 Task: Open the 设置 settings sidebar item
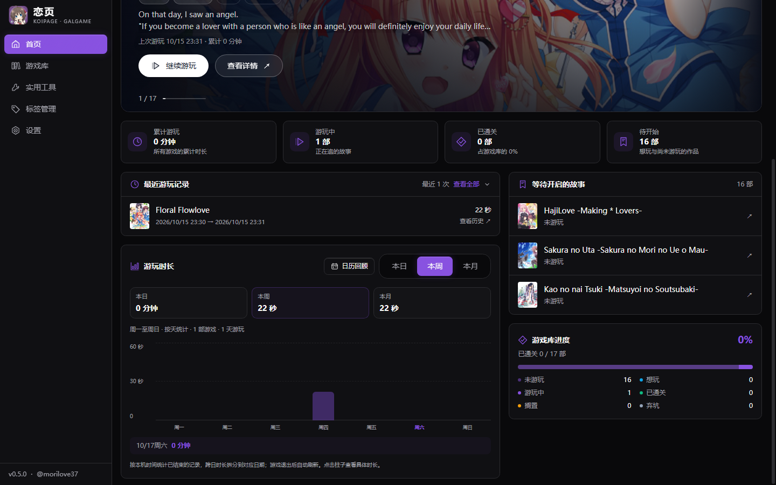(56, 130)
